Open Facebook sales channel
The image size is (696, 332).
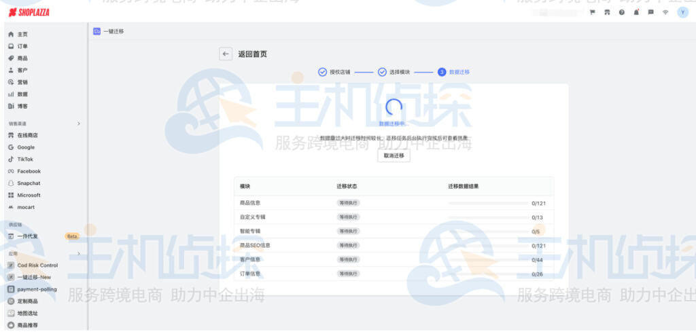pos(29,171)
